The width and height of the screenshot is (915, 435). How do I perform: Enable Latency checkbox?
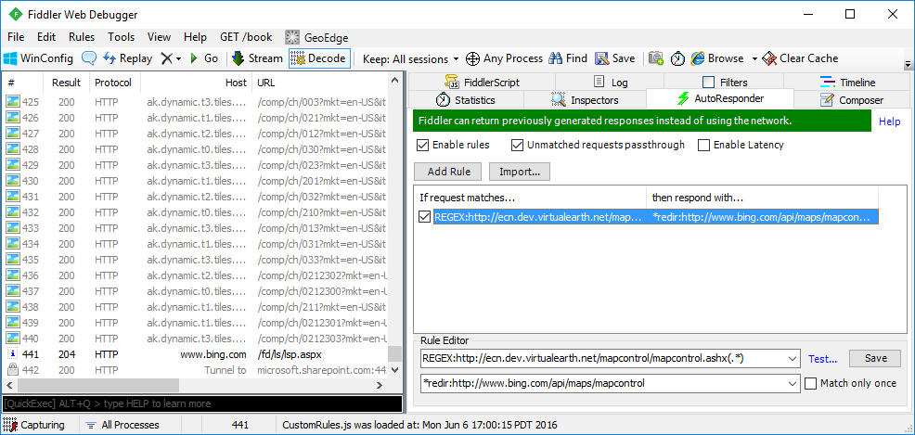click(x=703, y=145)
